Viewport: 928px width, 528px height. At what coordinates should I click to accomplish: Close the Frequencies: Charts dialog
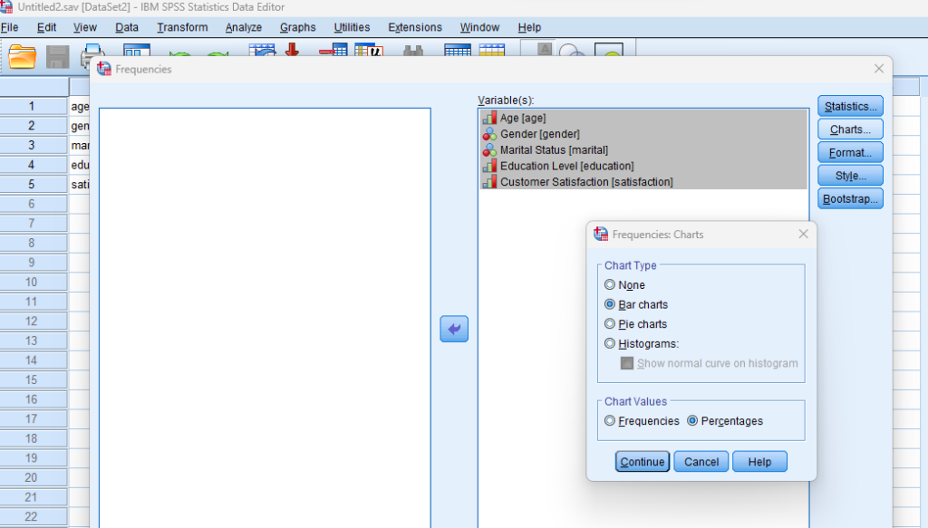803,234
